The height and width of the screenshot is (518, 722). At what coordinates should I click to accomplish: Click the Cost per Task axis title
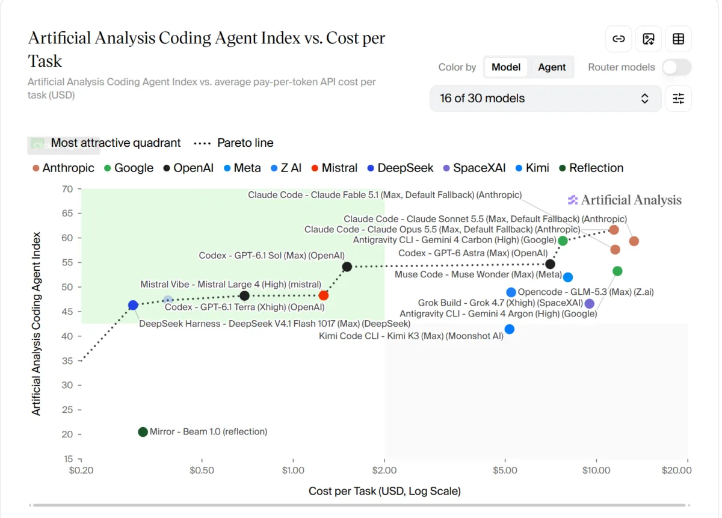(x=384, y=491)
